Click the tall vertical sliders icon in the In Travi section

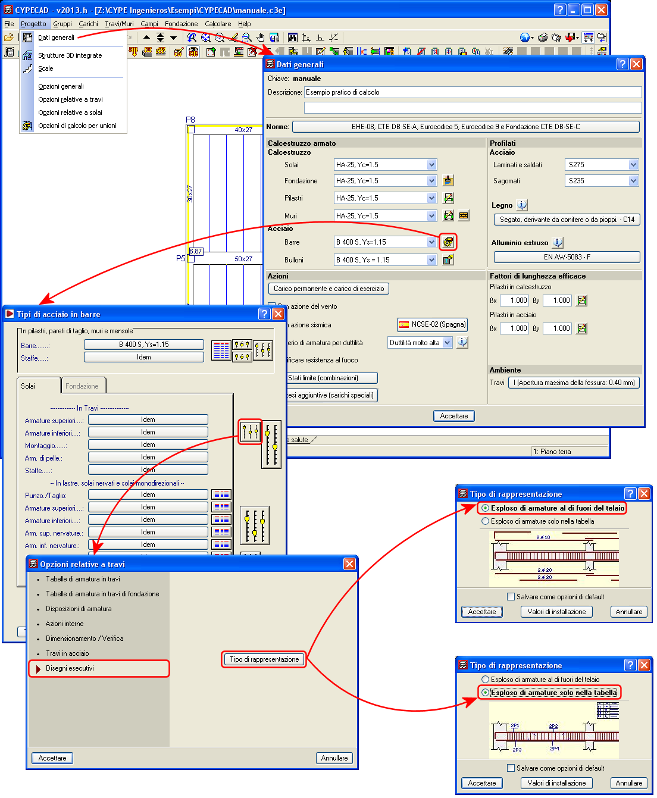[x=271, y=445]
